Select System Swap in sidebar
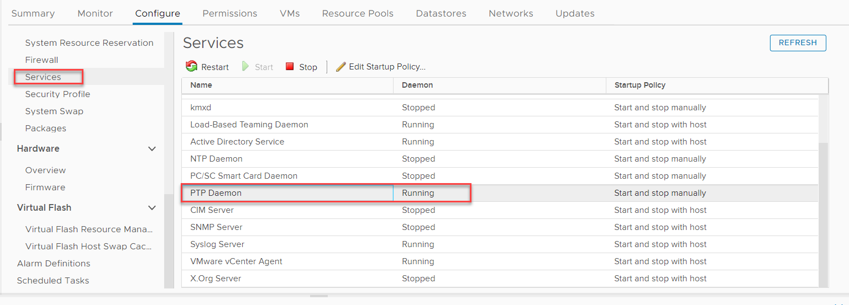 [x=54, y=111]
